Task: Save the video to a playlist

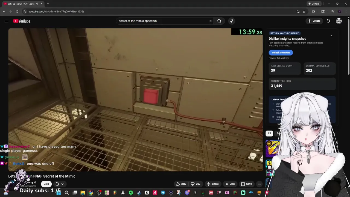Action: click(x=246, y=184)
